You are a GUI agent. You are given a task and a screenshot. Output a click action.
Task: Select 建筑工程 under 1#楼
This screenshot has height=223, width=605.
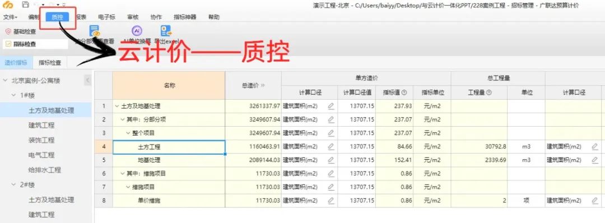point(41,125)
